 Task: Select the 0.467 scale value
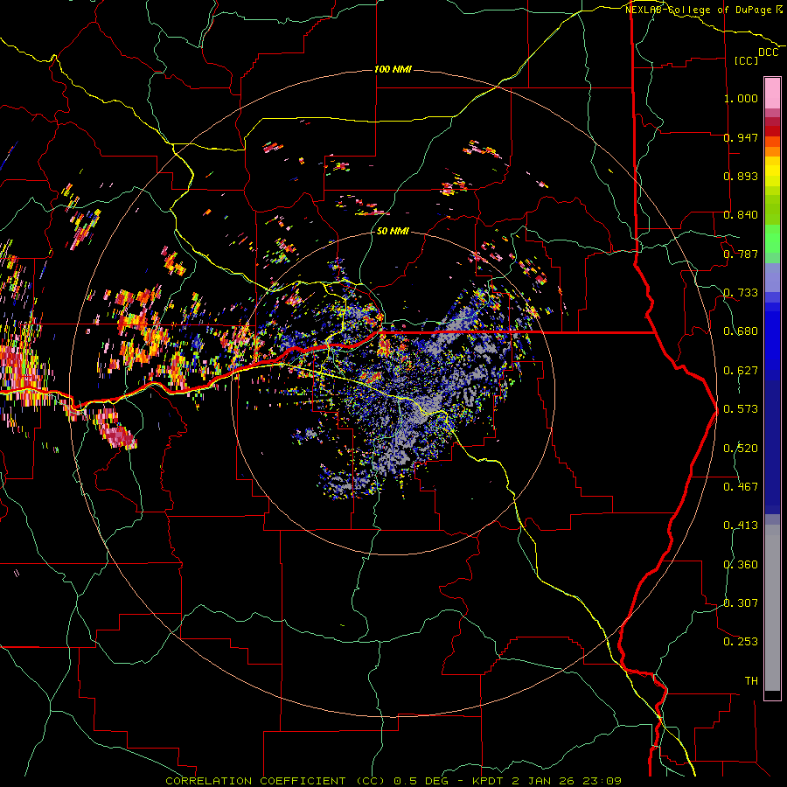click(741, 487)
